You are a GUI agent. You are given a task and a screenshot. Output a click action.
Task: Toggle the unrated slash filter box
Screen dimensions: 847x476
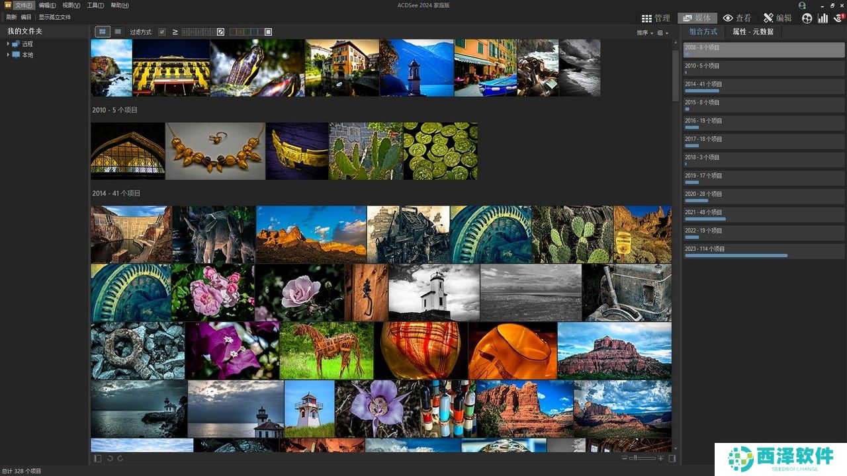(221, 32)
